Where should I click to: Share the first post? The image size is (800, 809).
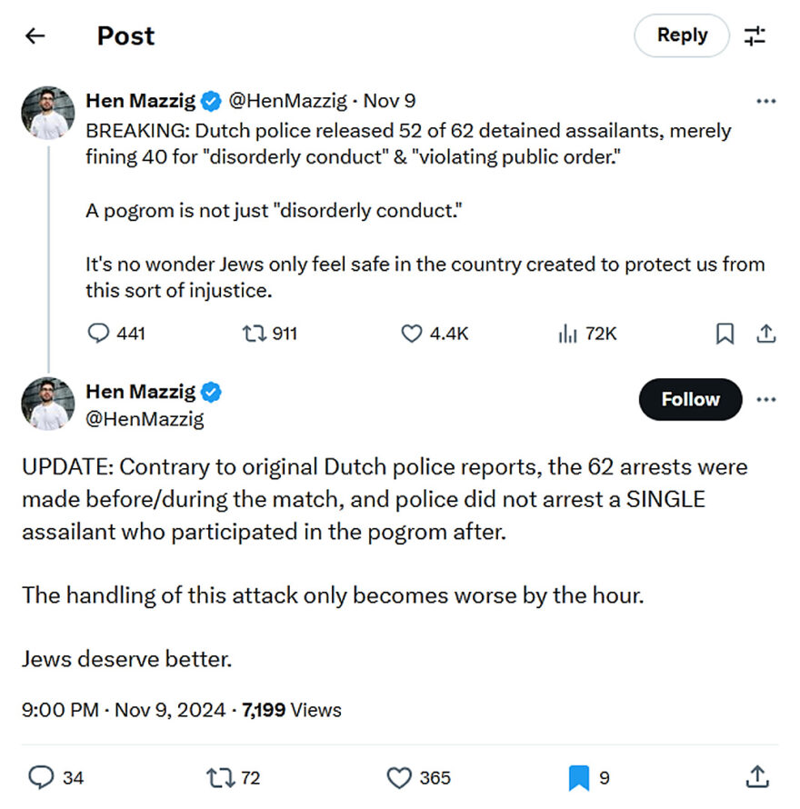click(766, 334)
